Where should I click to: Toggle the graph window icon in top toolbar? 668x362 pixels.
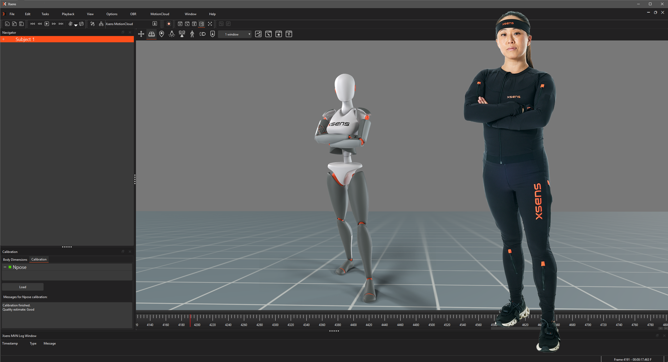tap(202, 24)
